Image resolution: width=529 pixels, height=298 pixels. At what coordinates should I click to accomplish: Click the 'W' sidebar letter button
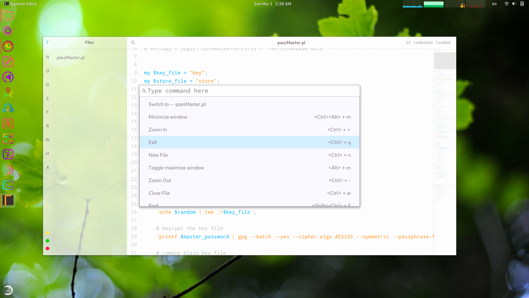pos(47,140)
